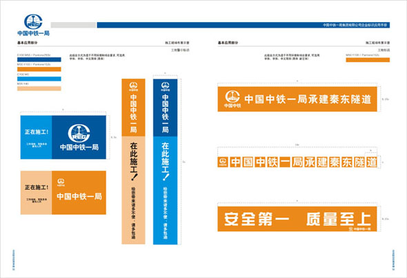Select the orange swatch on the right page

[x=368, y=60]
